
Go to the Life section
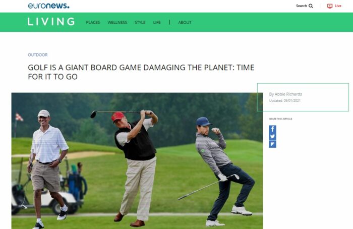coord(157,23)
